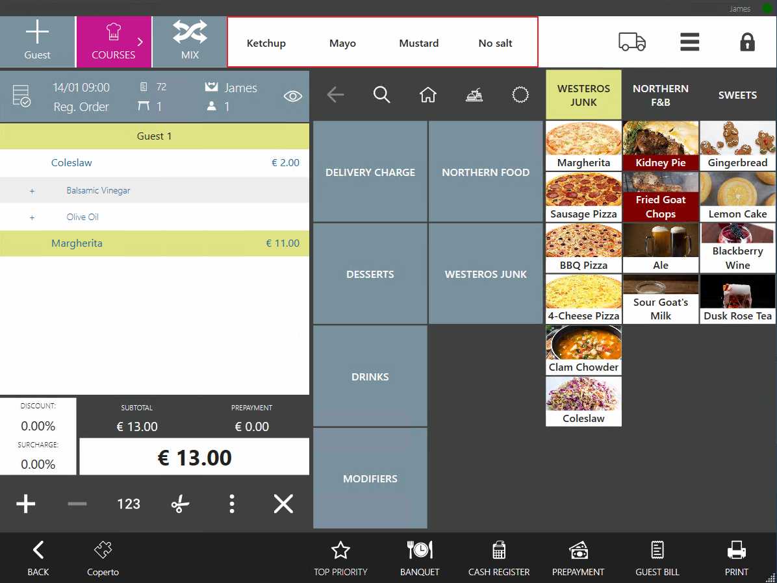Open the menu search magnifier icon
The image size is (777, 583).
point(381,95)
